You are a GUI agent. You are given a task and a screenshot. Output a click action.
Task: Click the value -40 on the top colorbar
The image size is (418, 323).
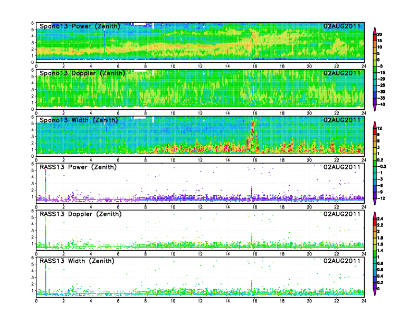(381, 104)
